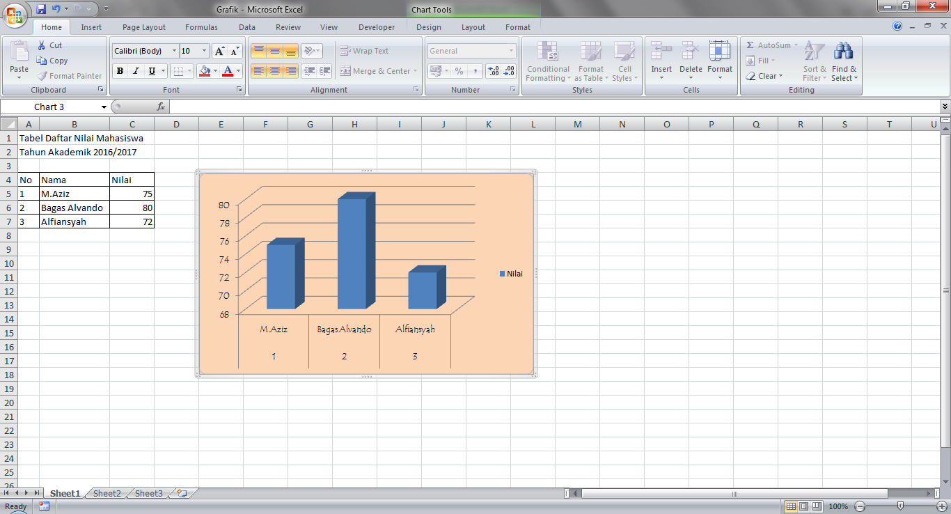This screenshot has width=951, height=514.
Task: Open the Insert ribbon tab
Action: [91, 27]
